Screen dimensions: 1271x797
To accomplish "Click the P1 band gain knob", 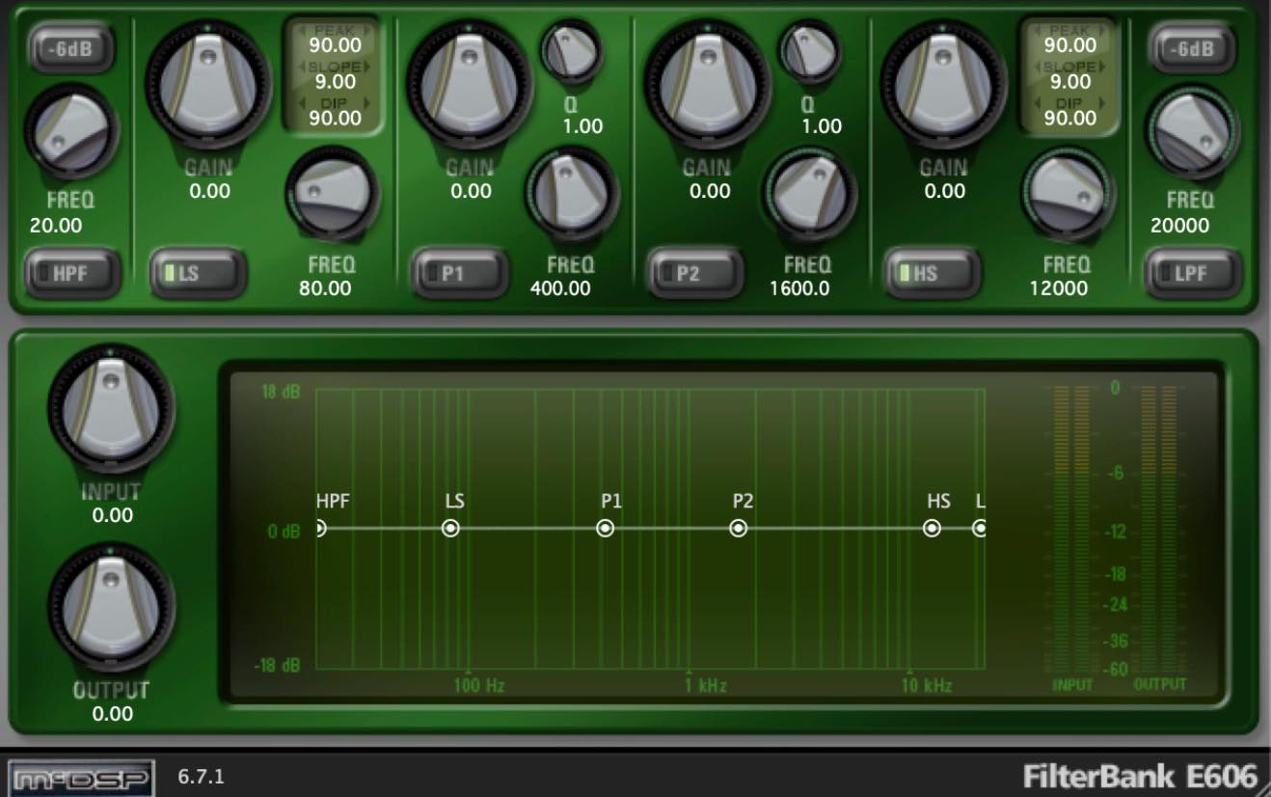I will coord(470,85).
